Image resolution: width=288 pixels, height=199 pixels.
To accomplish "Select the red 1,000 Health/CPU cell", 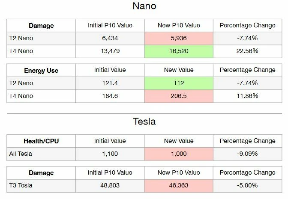I will (x=179, y=154).
